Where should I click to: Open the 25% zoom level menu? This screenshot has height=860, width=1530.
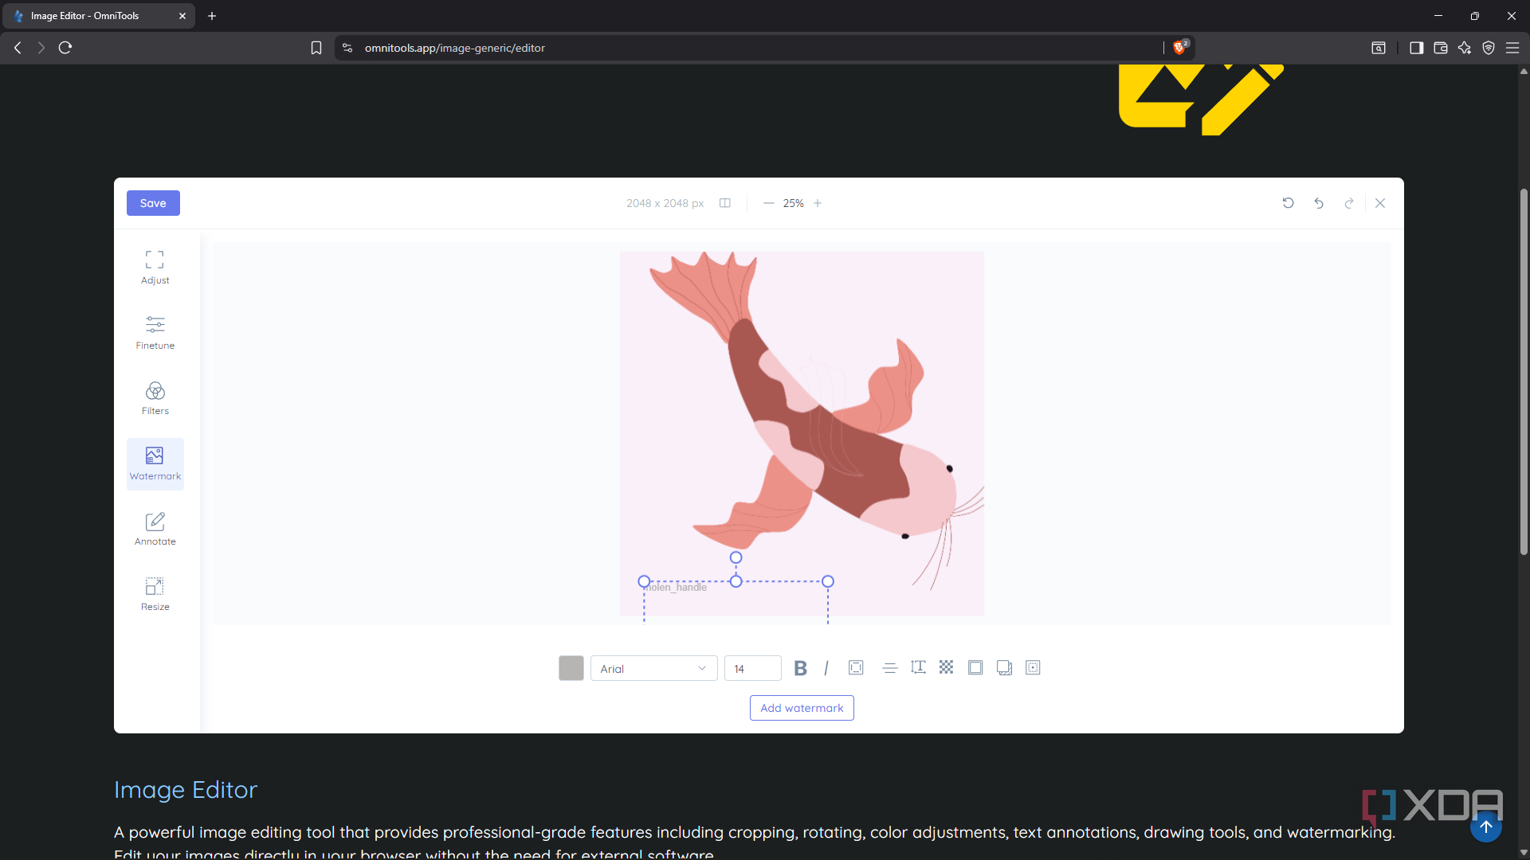click(793, 203)
